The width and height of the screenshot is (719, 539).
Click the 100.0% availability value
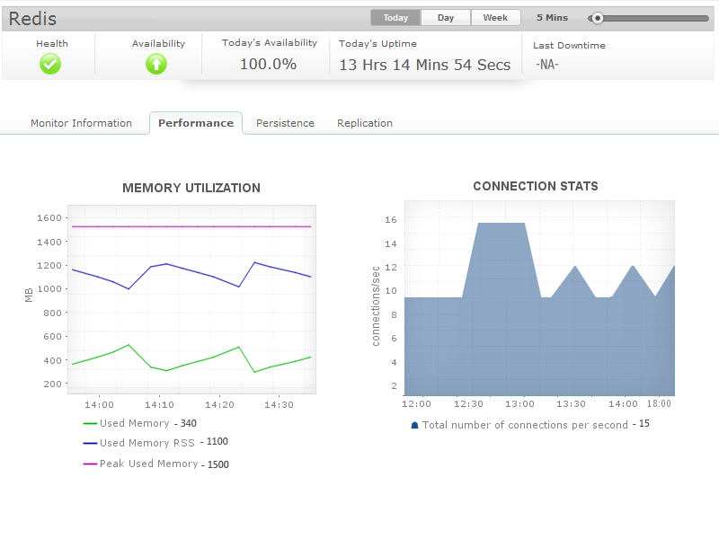point(268,64)
